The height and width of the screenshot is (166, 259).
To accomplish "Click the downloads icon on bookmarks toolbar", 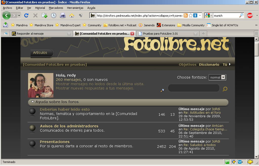I will (x=6, y=25).
